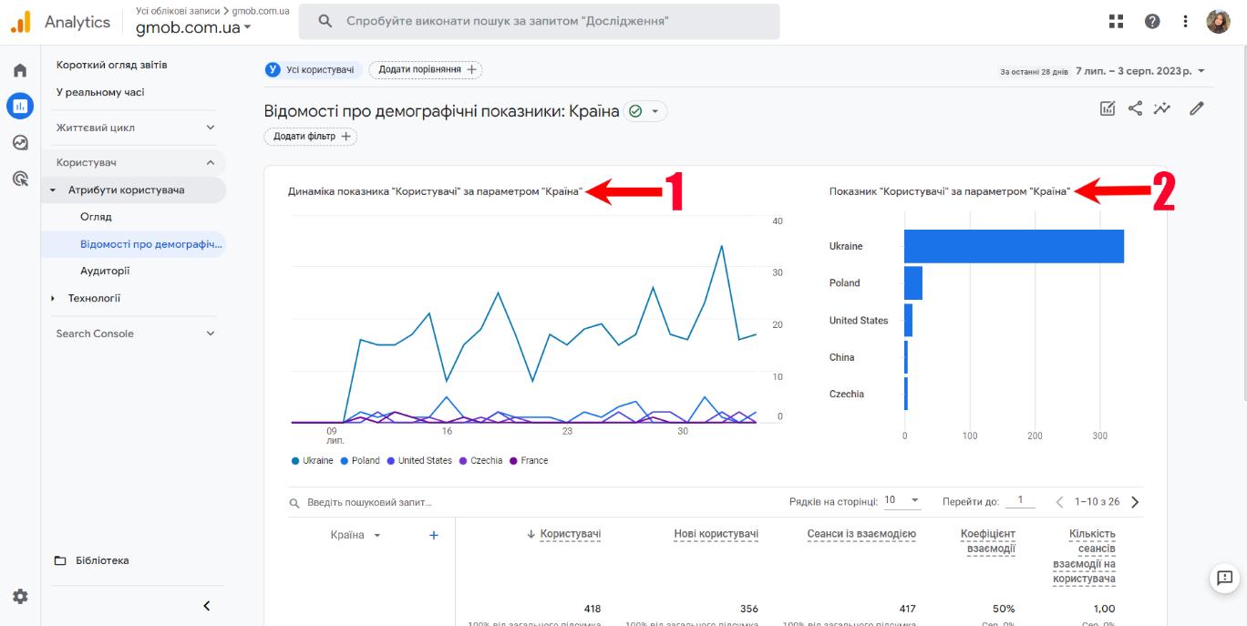Open Insights with the sparkle icon
This screenshot has width=1247, height=626.
coord(1162,108)
